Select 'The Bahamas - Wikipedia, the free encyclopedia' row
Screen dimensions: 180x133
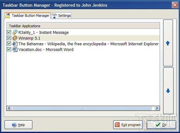83,44
